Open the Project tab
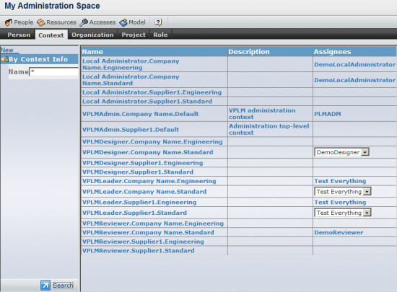 (134, 35)
